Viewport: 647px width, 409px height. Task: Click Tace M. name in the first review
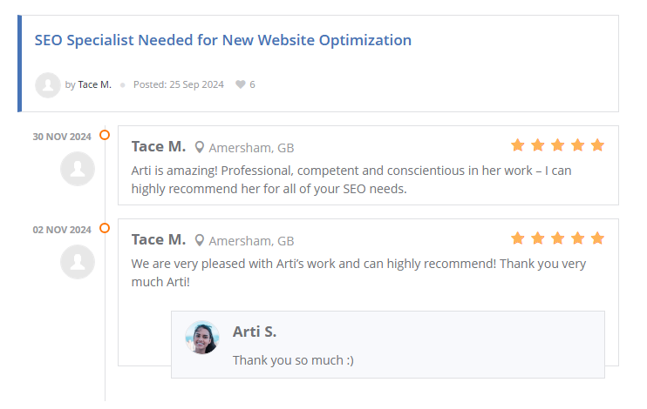[158, 146]
